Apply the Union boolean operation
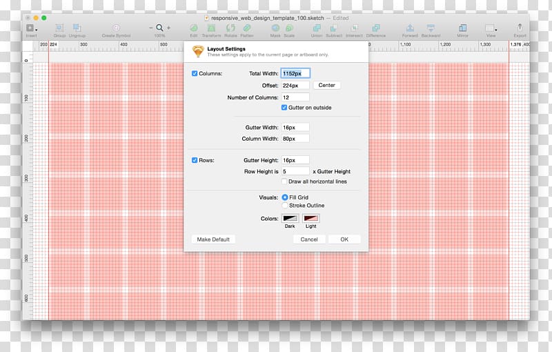 317,28
